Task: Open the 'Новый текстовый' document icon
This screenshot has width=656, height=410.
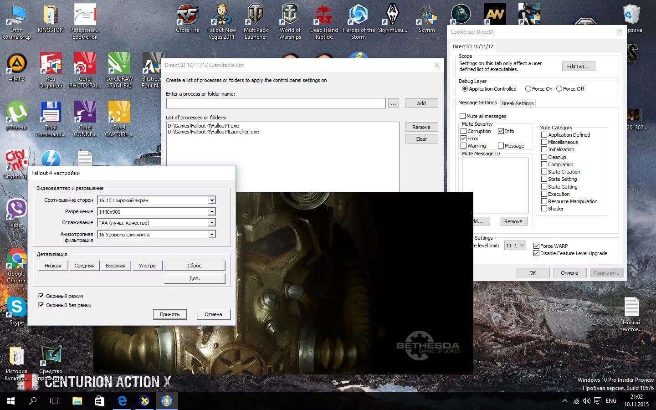Action: (631, 314)
